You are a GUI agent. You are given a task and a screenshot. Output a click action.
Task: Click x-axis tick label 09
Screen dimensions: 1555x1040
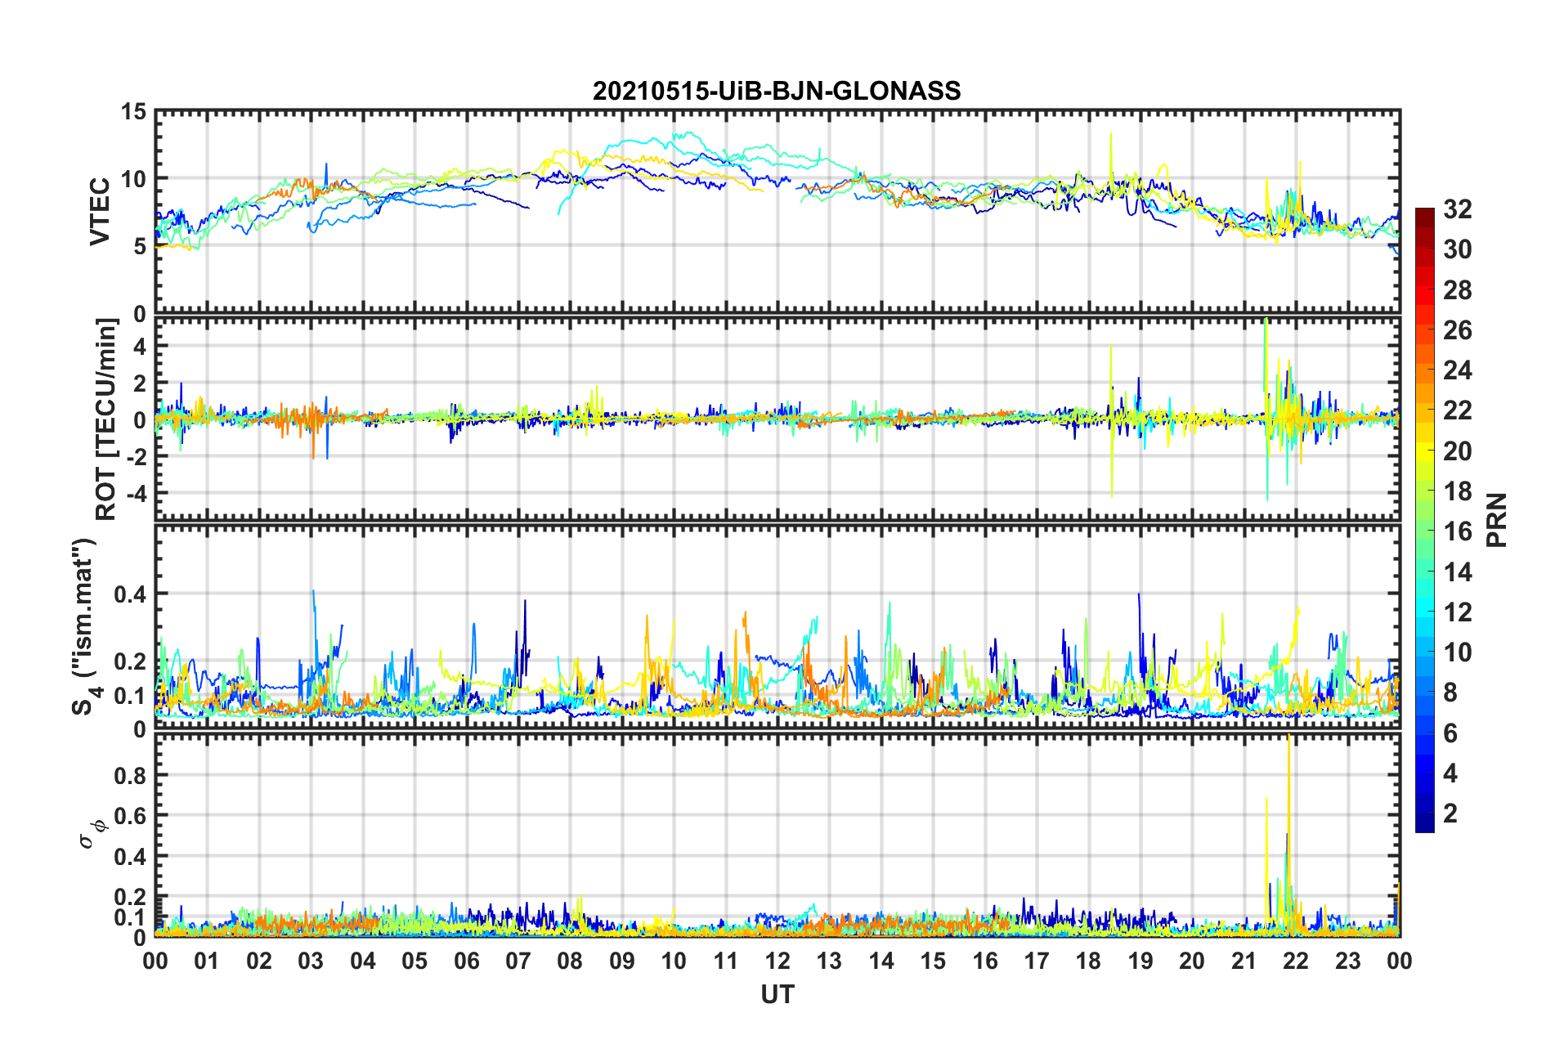(x=622, y=961)
